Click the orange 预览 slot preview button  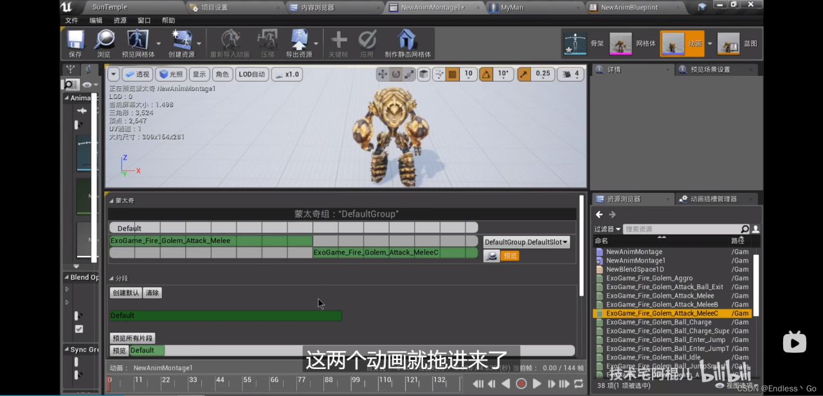(510, 256)
